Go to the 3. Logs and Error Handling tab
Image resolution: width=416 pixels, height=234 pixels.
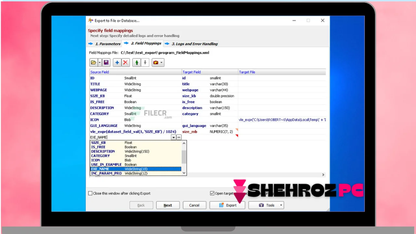[x=192, y=44]
